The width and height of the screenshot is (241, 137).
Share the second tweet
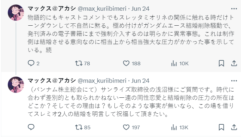[x=233, y=127]
